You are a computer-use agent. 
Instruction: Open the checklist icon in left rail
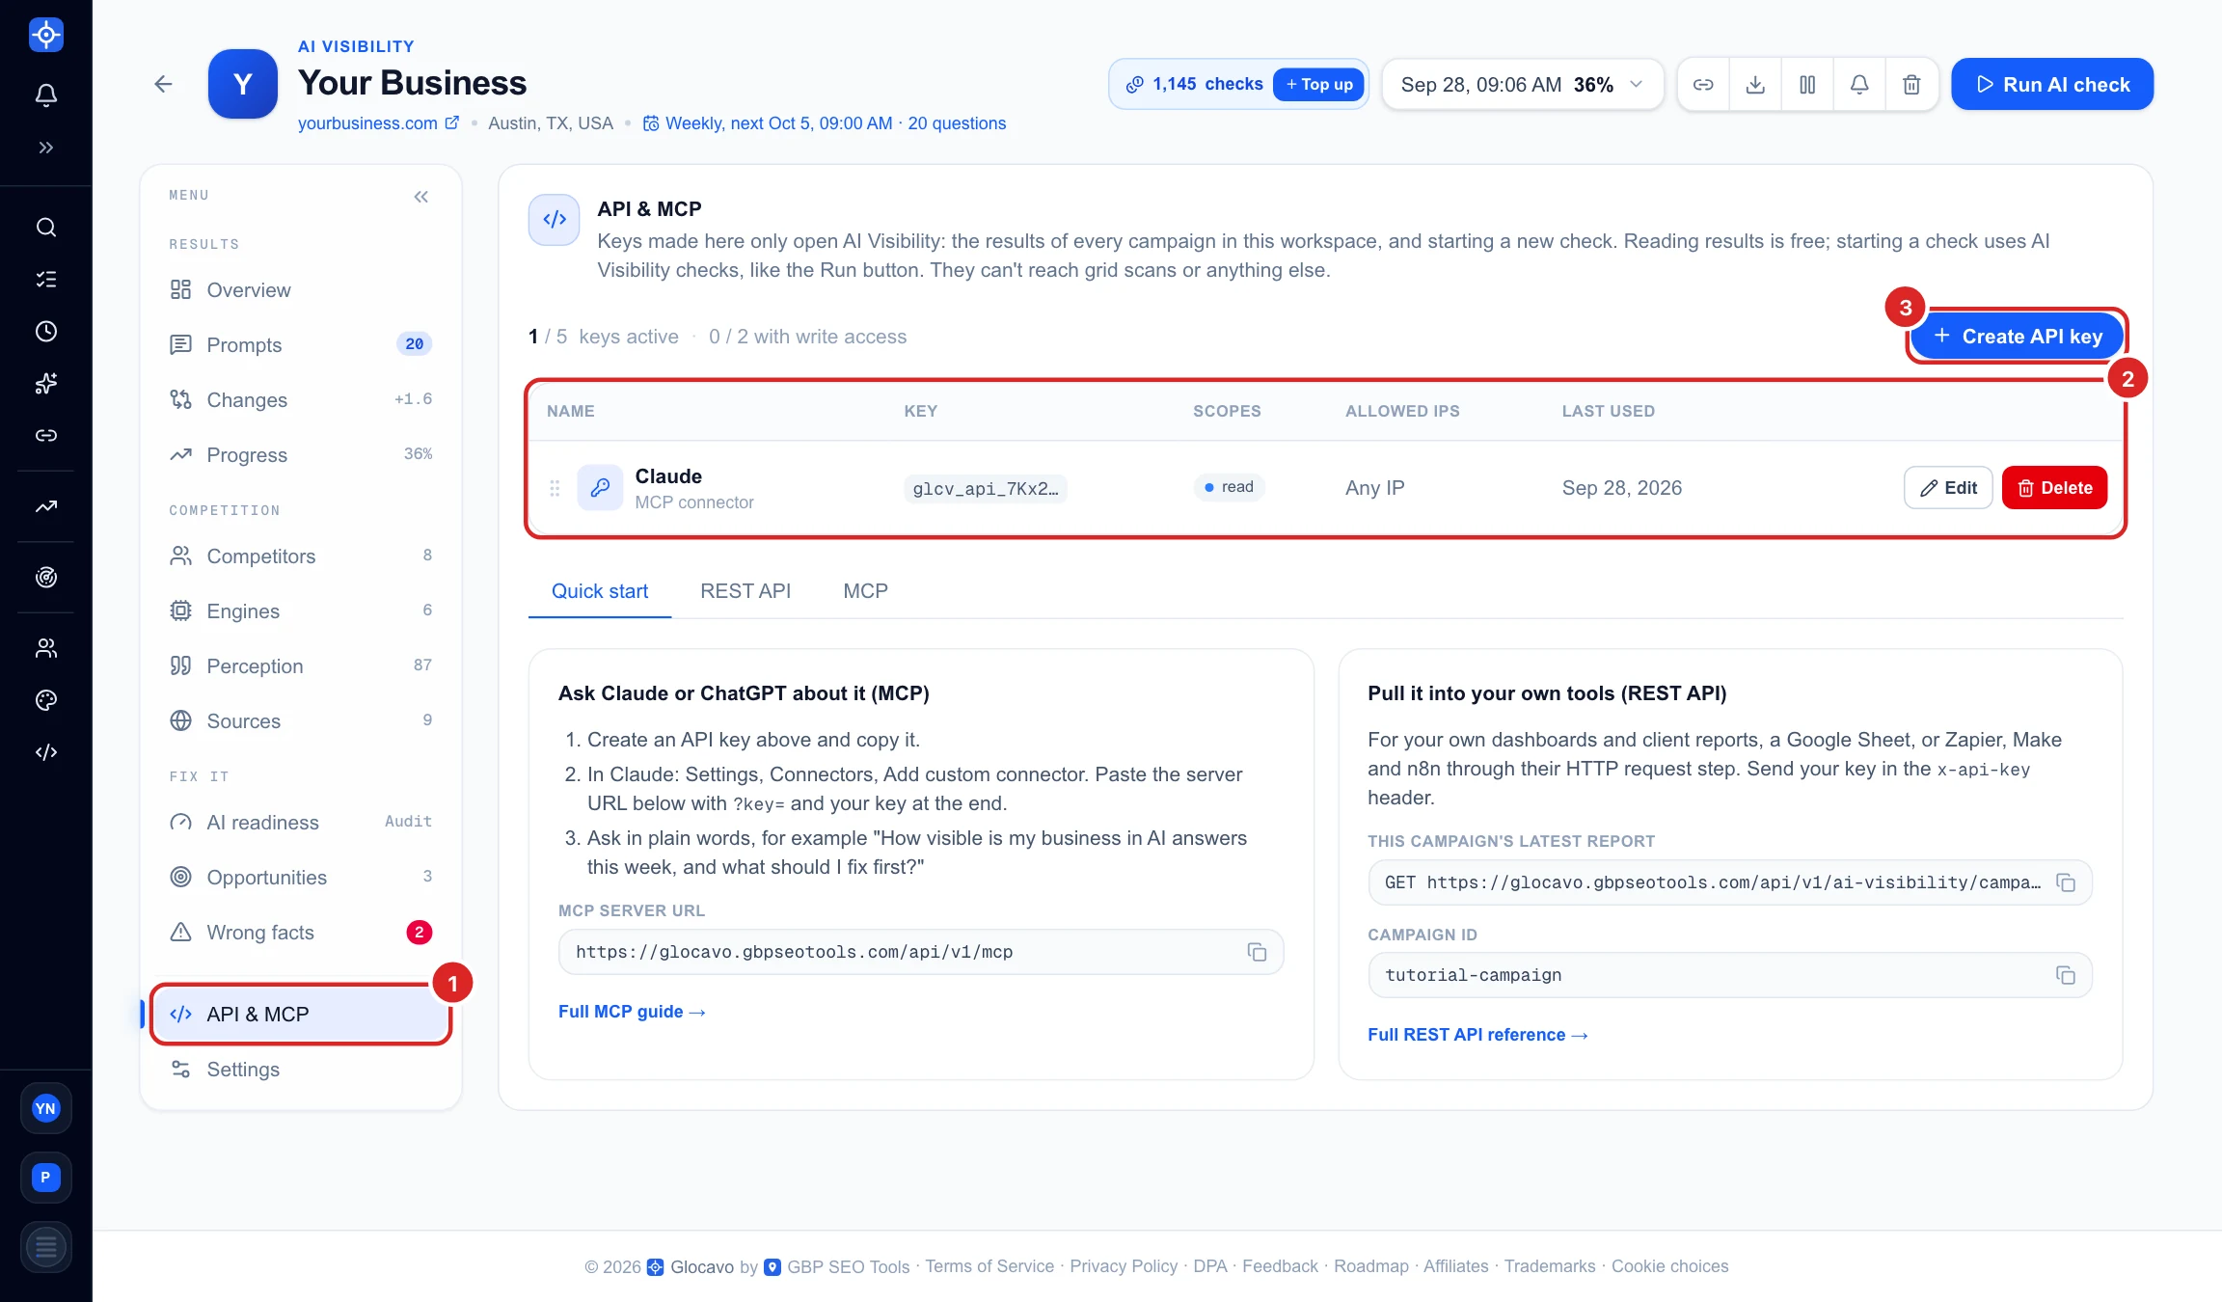tap(45, 280)
